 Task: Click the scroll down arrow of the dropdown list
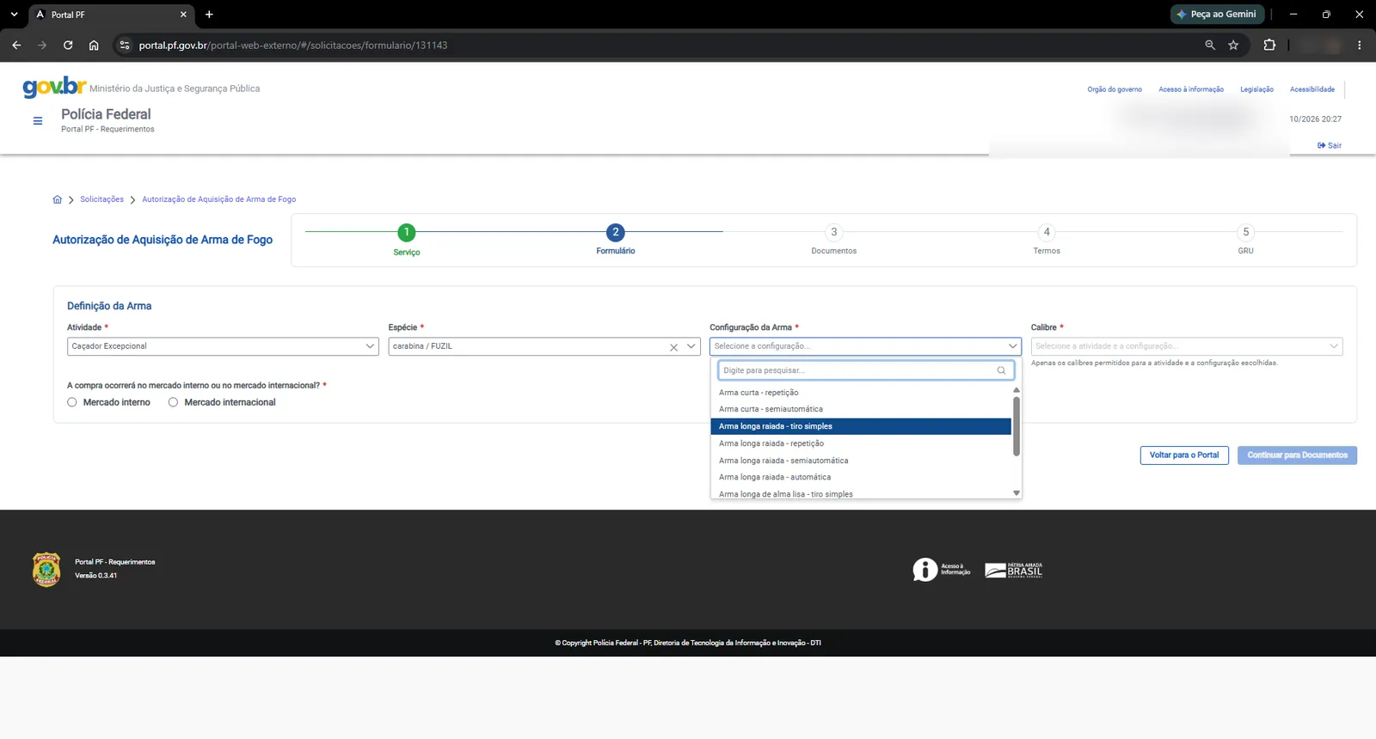coord(1017,493)
